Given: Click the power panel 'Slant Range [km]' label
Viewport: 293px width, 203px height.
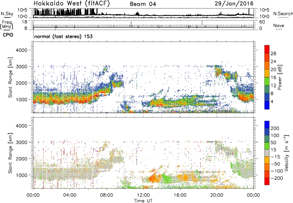Looking at the screenshot, I should (x=10, y=77).
